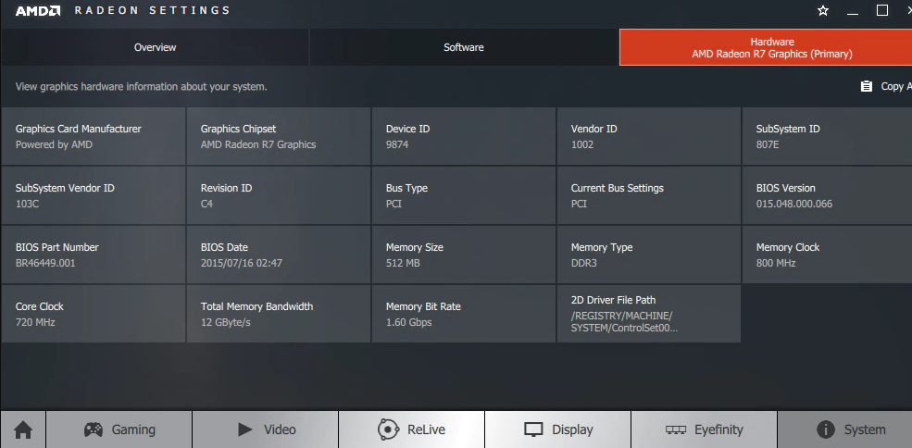The image size is (912, 448).
Task: Click the AMD logo in title bar
Action: [x=38, y=10]
